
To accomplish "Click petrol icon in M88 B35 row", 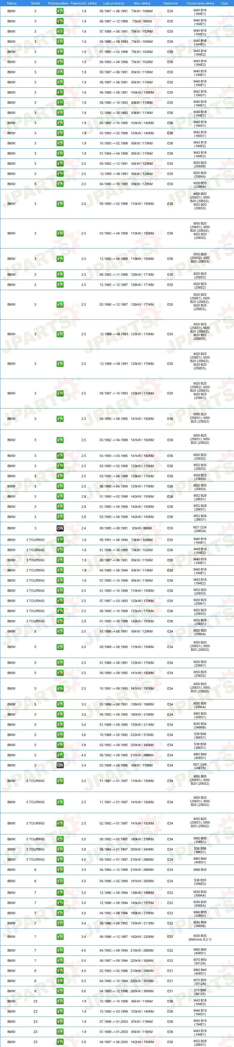I will pyautogui.click(x=60, y=869).
